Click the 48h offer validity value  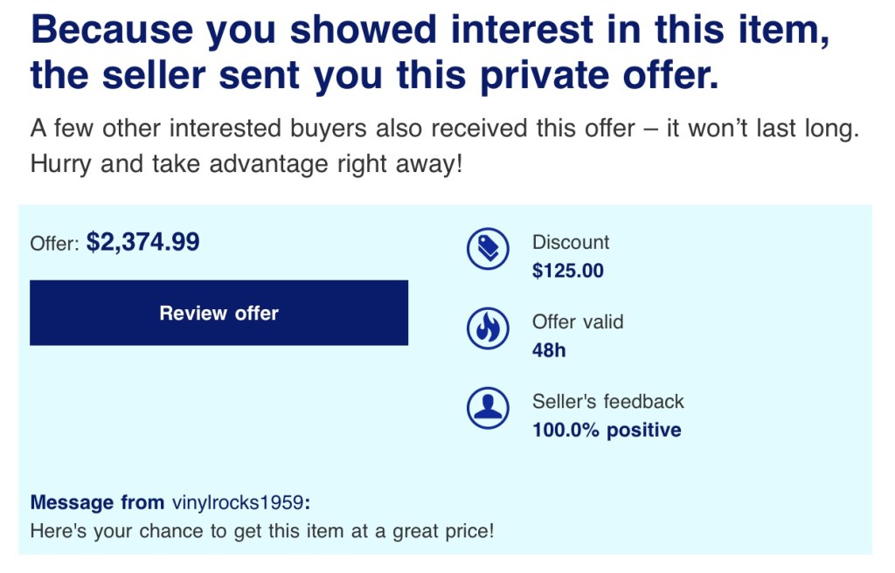click(549, 350)
